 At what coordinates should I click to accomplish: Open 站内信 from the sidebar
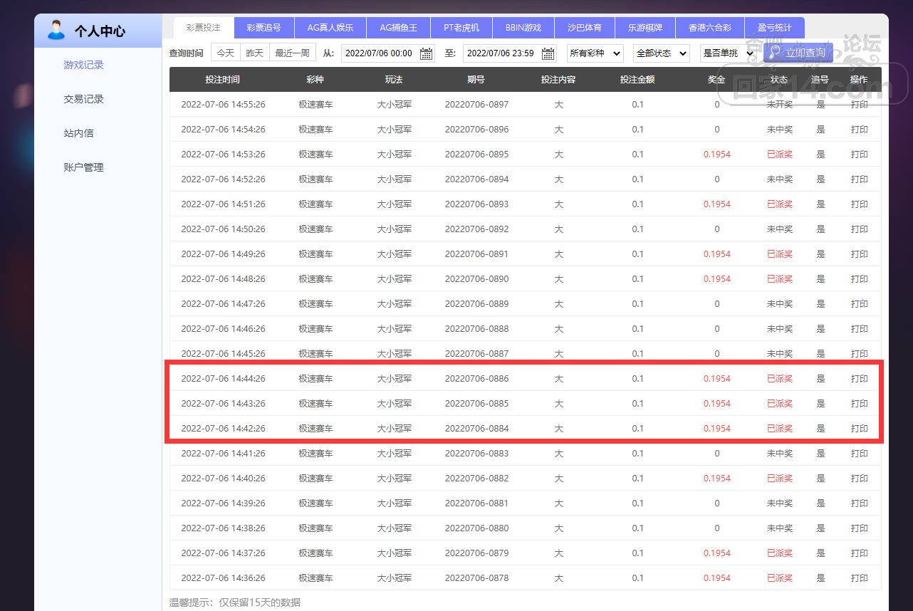pos(78,133)
